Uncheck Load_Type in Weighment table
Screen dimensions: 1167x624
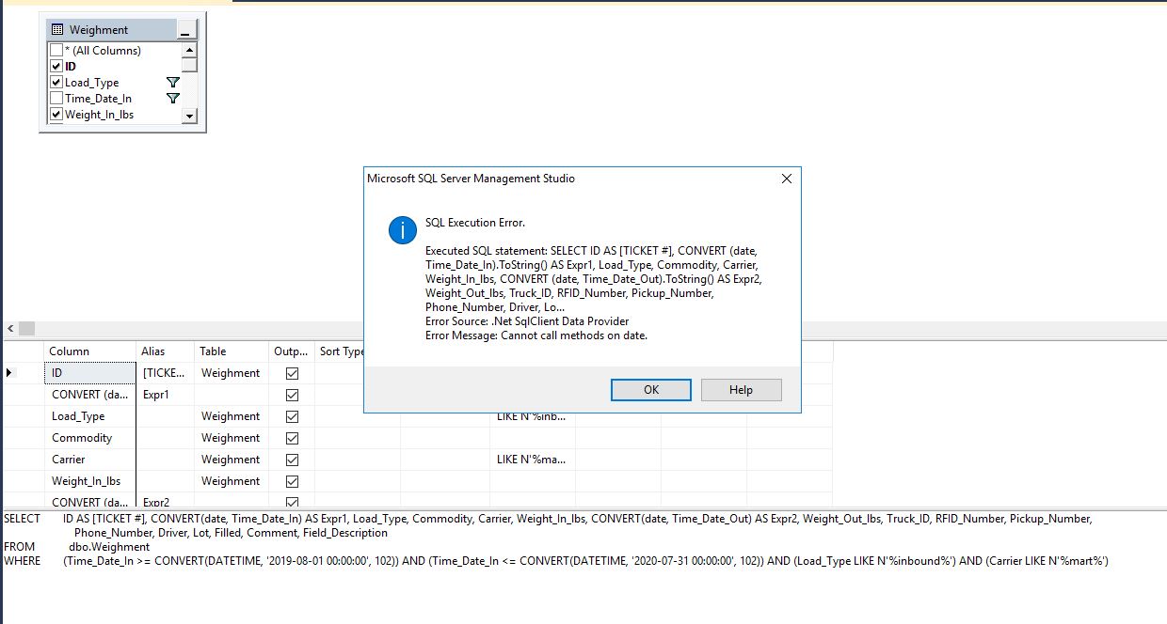click(56, 83)
